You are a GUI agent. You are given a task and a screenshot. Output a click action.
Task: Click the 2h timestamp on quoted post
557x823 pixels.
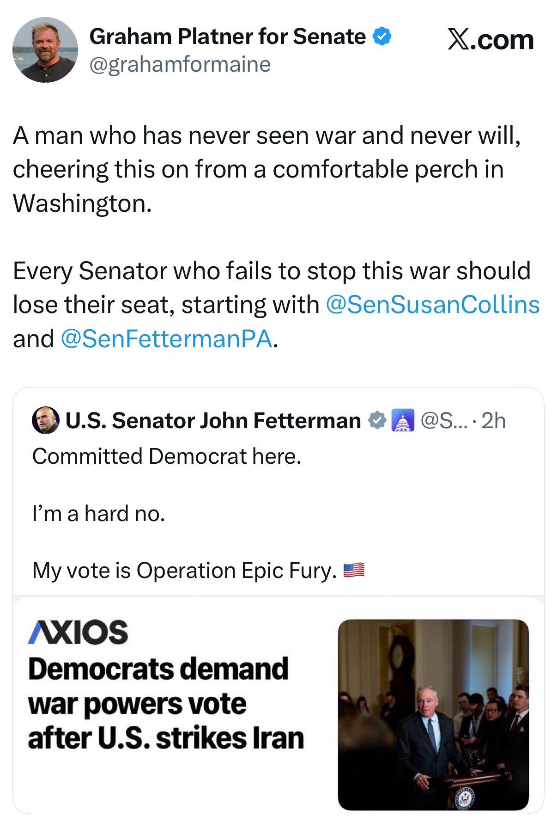(493, 421)
